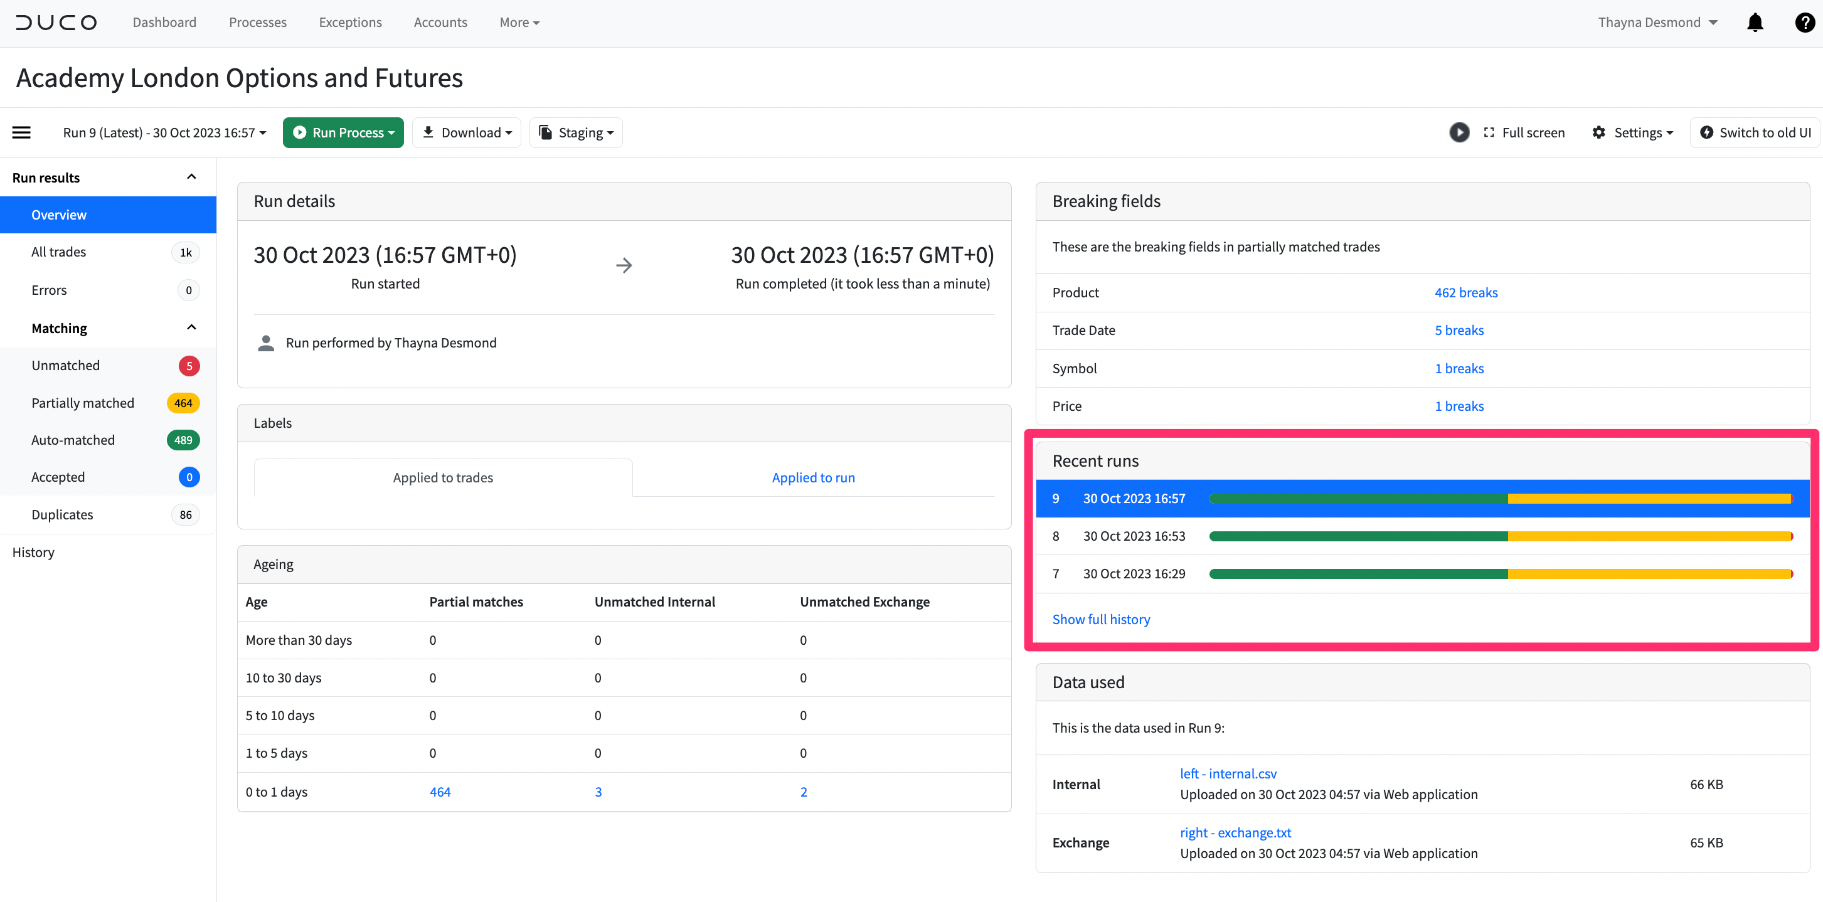The width and height of the screenshot is (1823, 902).
Task: Select recent run 8 at 16:53
Action: coord(1422,536)
